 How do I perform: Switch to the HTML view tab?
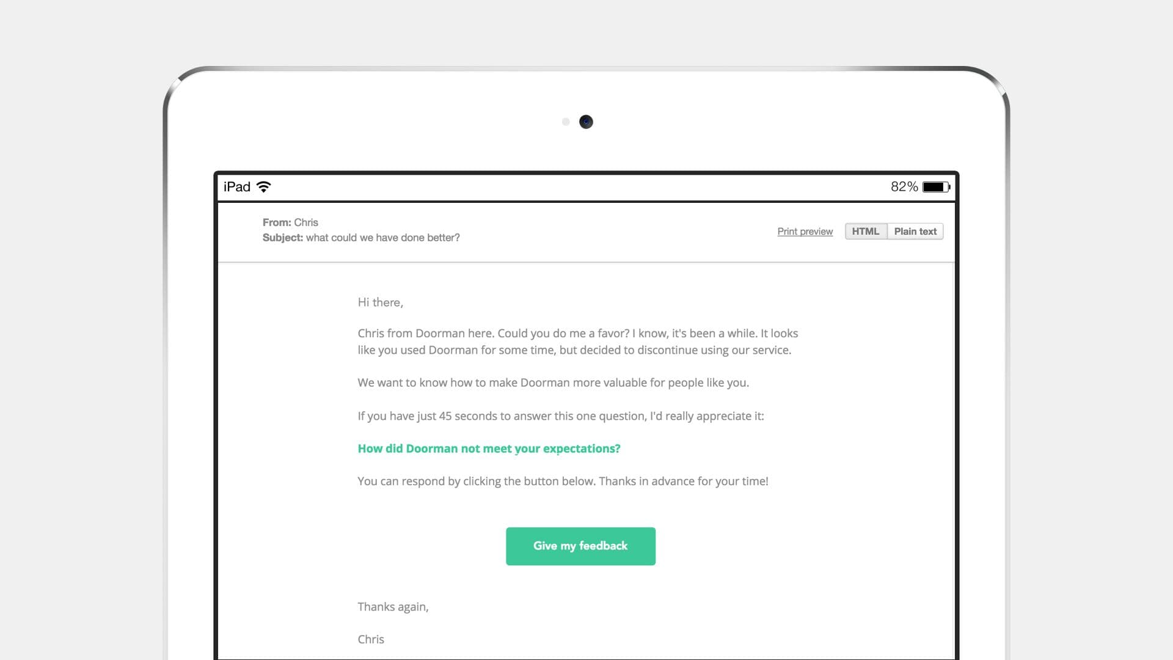point(865,232)
